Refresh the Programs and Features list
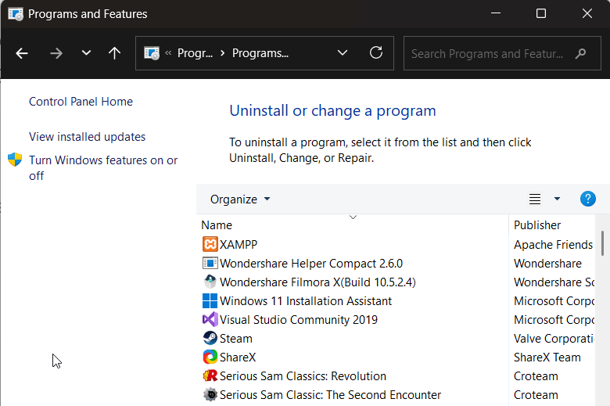The image size is (610, 406). (x=376, y=53)
